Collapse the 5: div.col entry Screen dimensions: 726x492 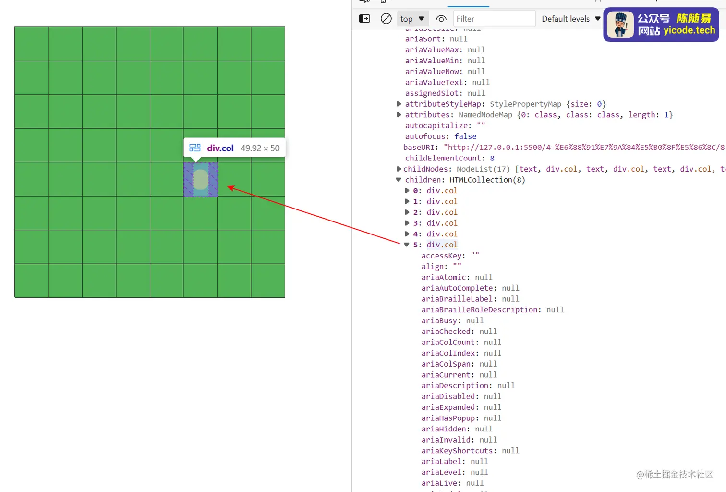click(x=406, y=245)
